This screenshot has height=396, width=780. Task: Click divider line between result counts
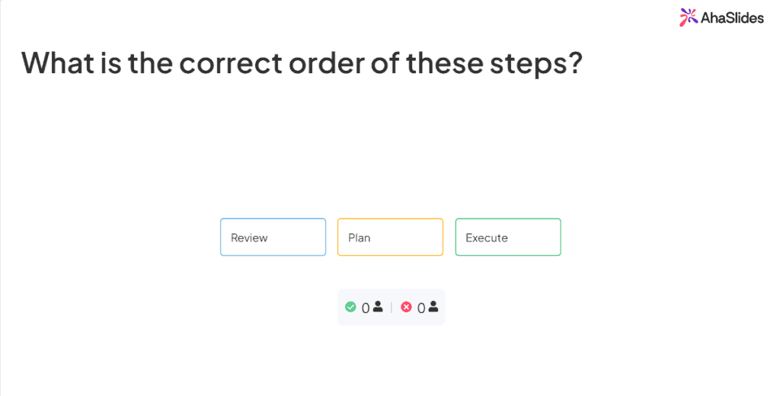tap(392, 308)
